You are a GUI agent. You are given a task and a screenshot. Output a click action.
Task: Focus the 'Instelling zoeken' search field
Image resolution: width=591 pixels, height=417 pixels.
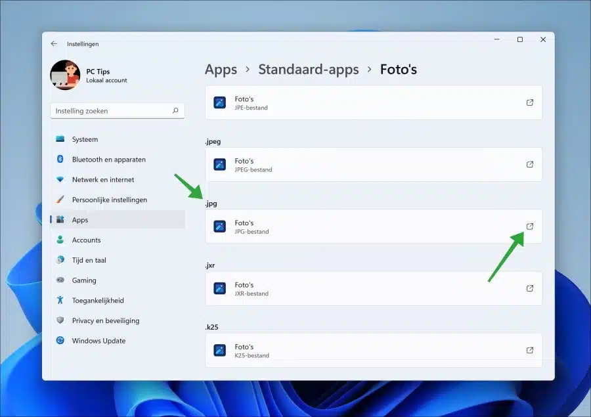[118, 111]
